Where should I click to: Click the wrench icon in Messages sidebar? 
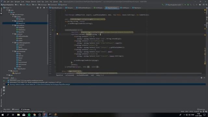[x=4, y=94]
